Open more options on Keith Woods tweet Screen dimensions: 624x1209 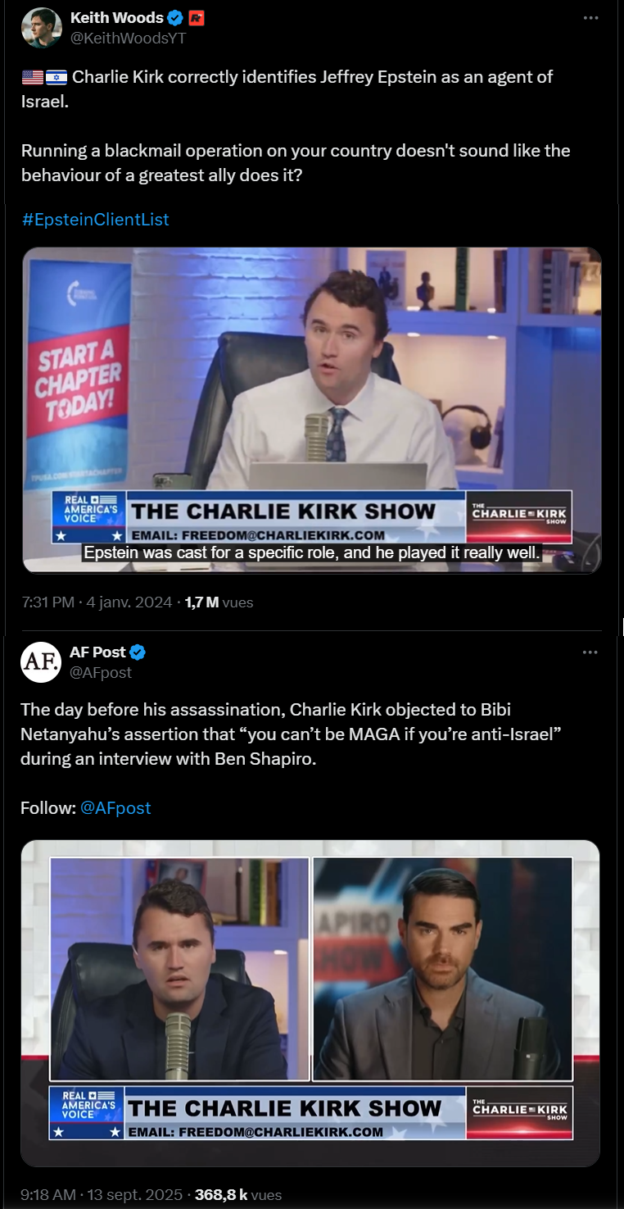[x=590, y=18]
